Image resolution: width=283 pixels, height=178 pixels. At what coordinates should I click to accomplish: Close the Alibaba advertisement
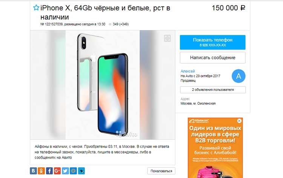(239, 121)
